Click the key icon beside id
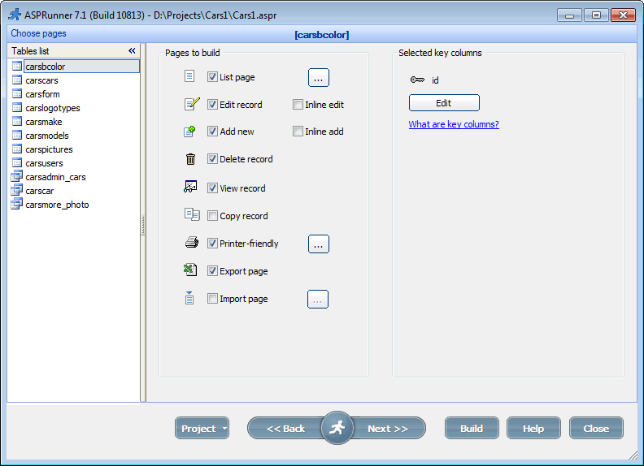 [x=417, y=80]
